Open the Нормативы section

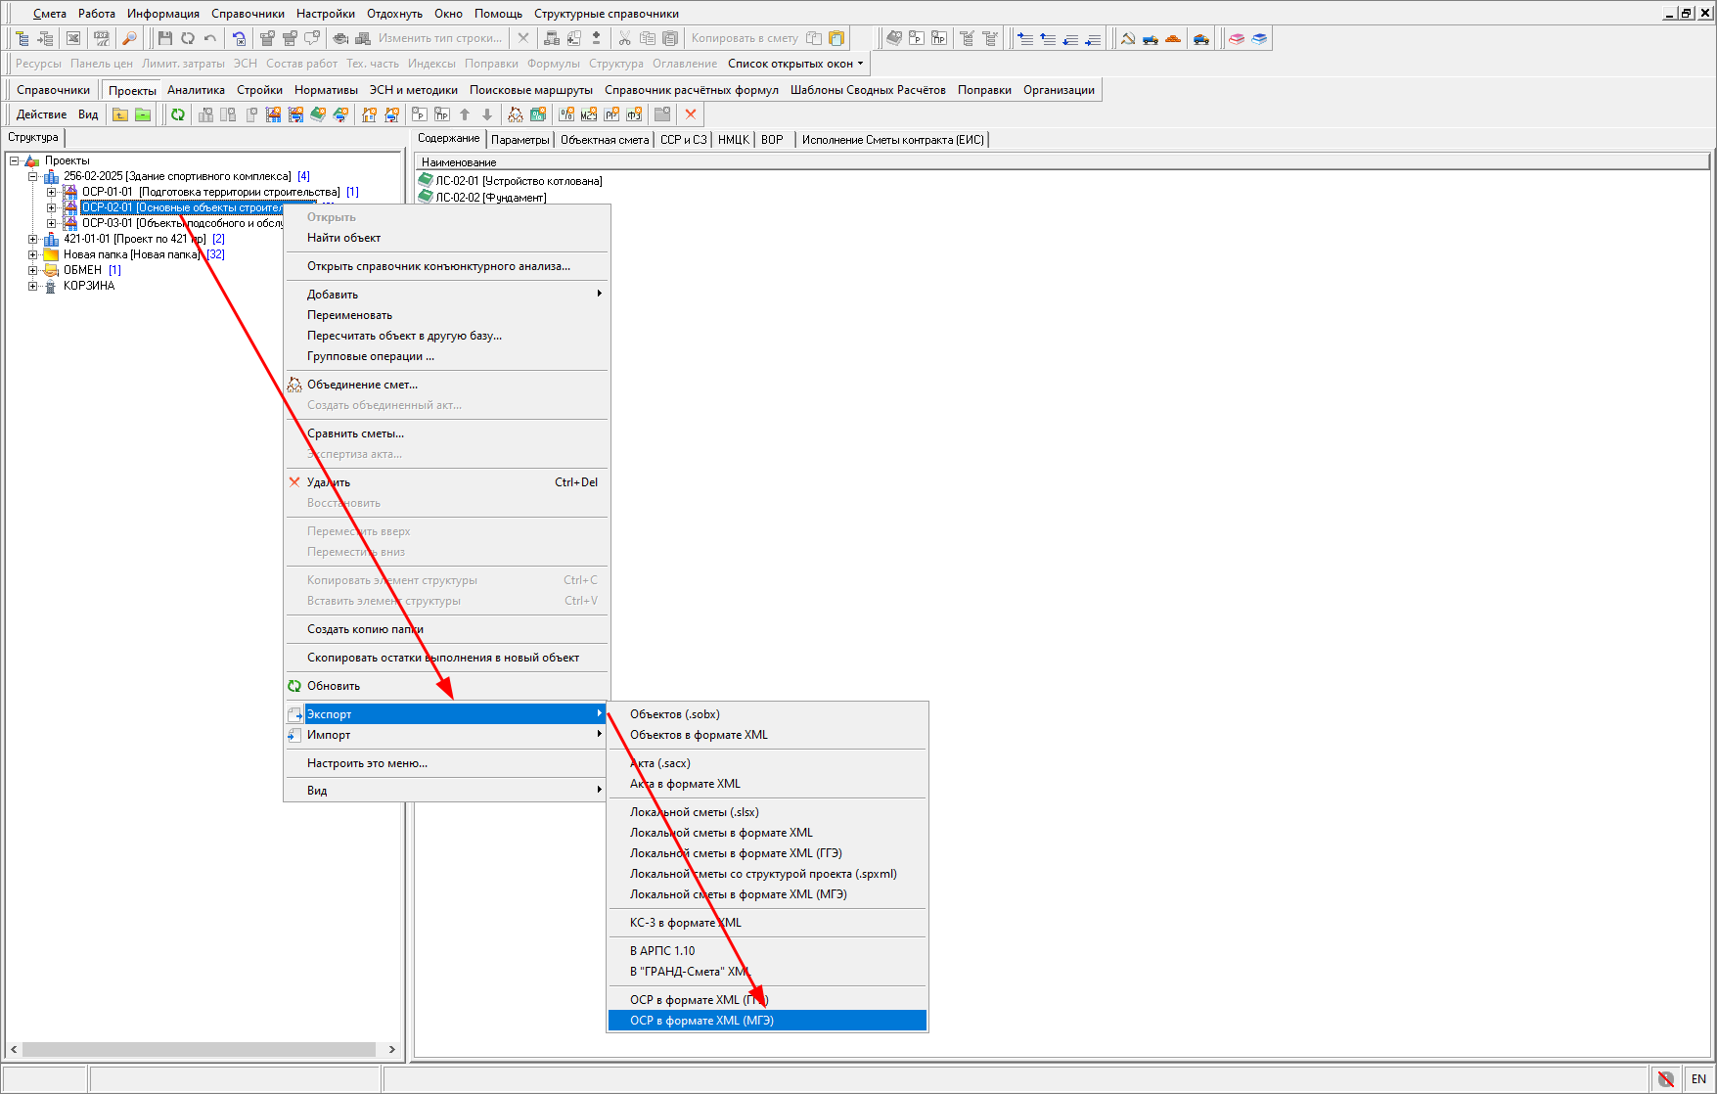pyautogui.click(x=326, y=90)
